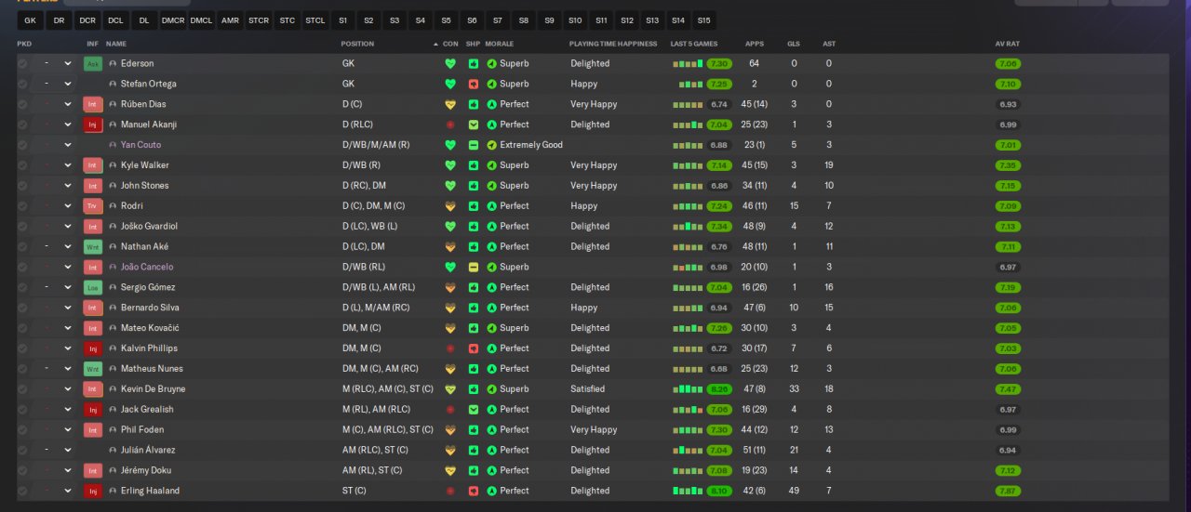1191x512 pixels.
Task: Click the S15 substitute slot button
Action: click(703, 20)
